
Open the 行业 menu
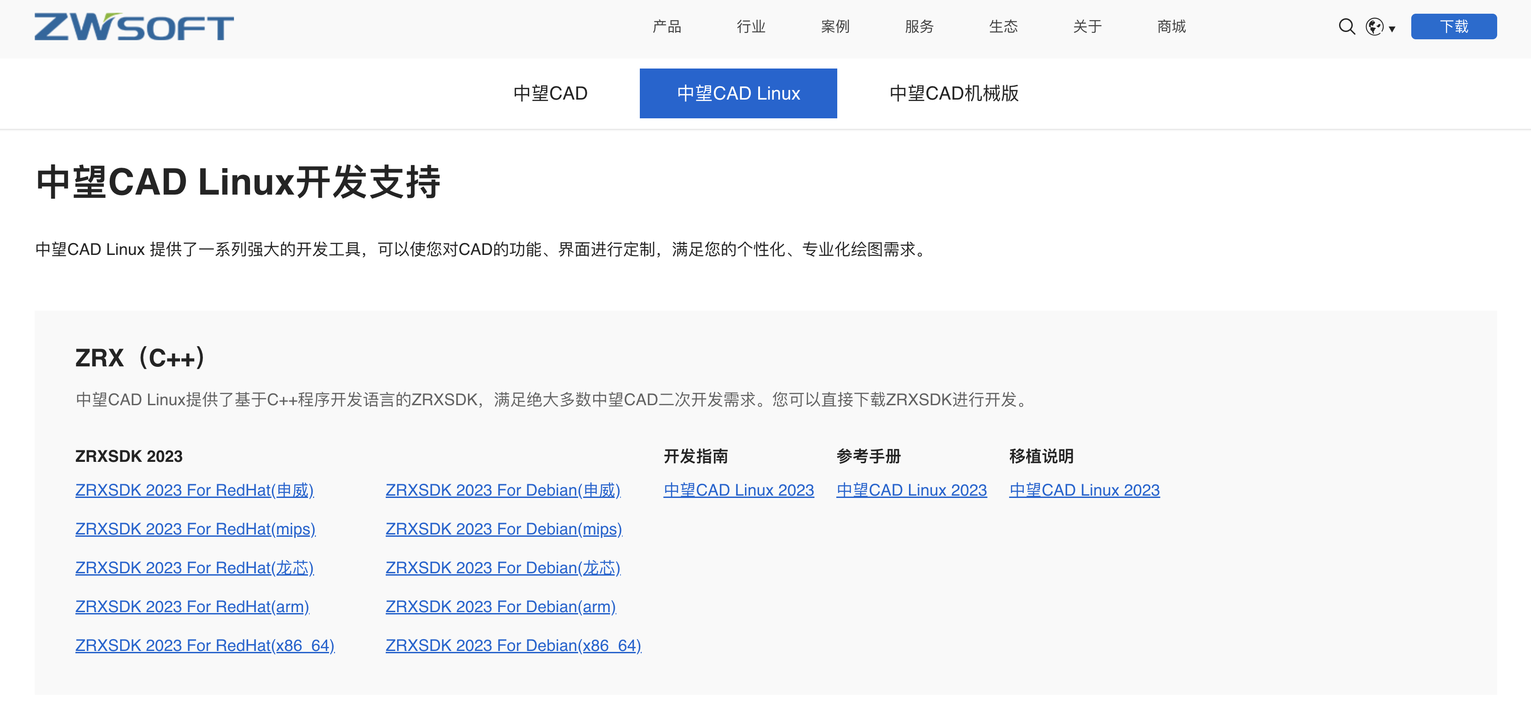coord(750,27)
